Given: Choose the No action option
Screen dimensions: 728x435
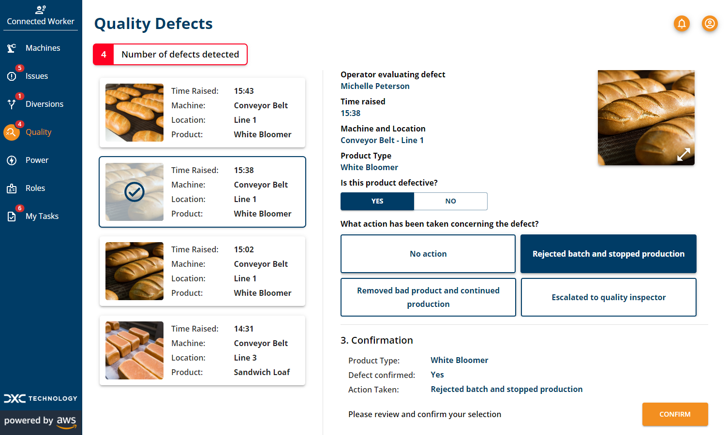Looking at the screenshot, I should coord(428,254).
